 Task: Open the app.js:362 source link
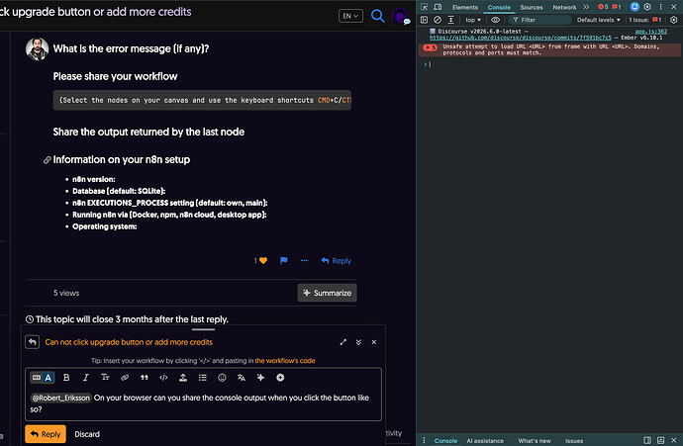coord(650,32)
